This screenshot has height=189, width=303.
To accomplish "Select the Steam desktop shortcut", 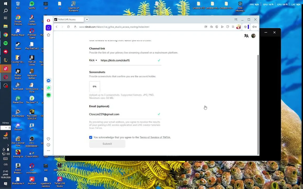I will (x=18, y=46).
